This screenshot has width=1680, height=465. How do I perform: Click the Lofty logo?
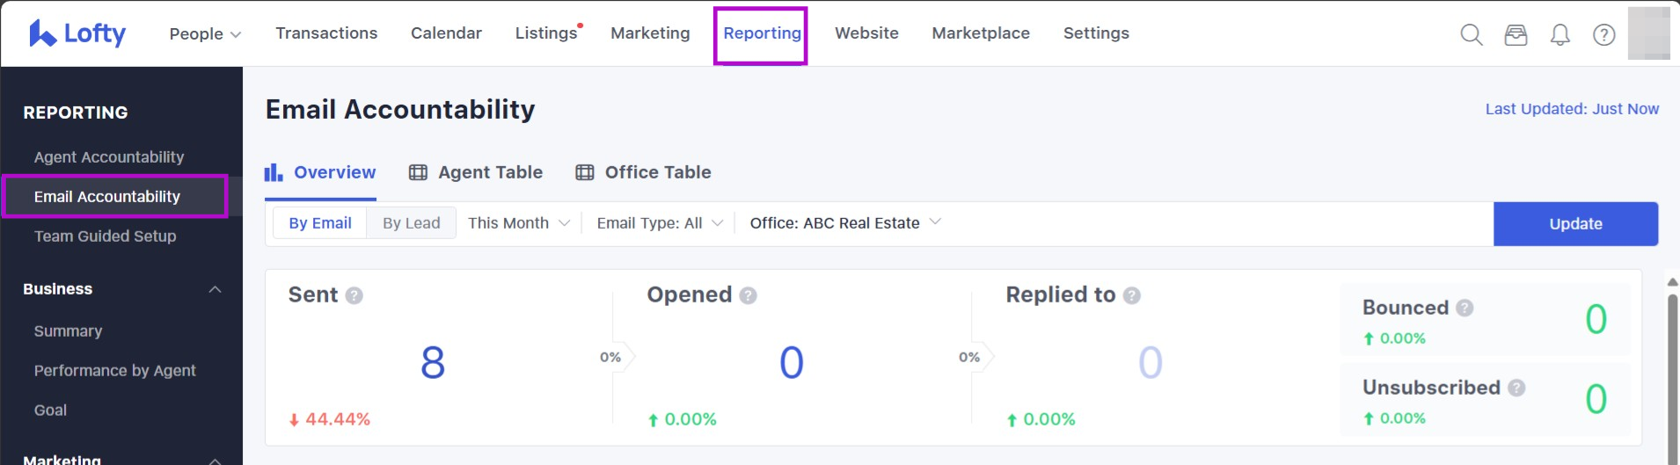pos(77,33)
